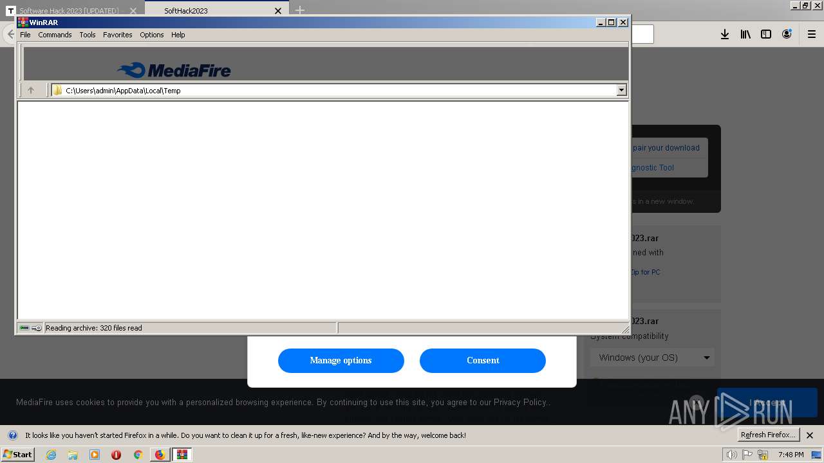This screenshot has width=824, height=463.
Task: Click WinRAR up one level arrow
Action: point(30,90)
